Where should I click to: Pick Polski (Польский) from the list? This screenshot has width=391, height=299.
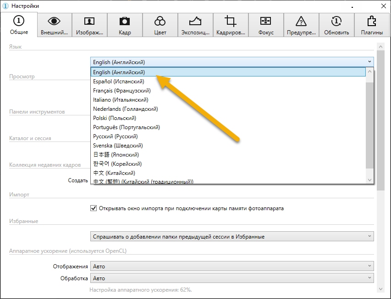[x=228, y=118]
